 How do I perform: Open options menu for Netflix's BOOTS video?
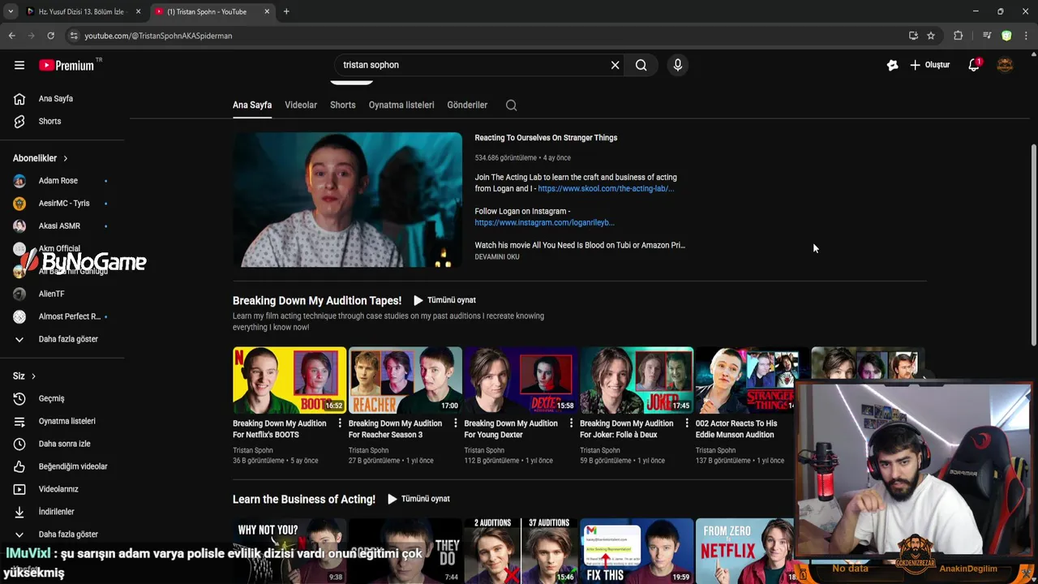coord(340,423)
